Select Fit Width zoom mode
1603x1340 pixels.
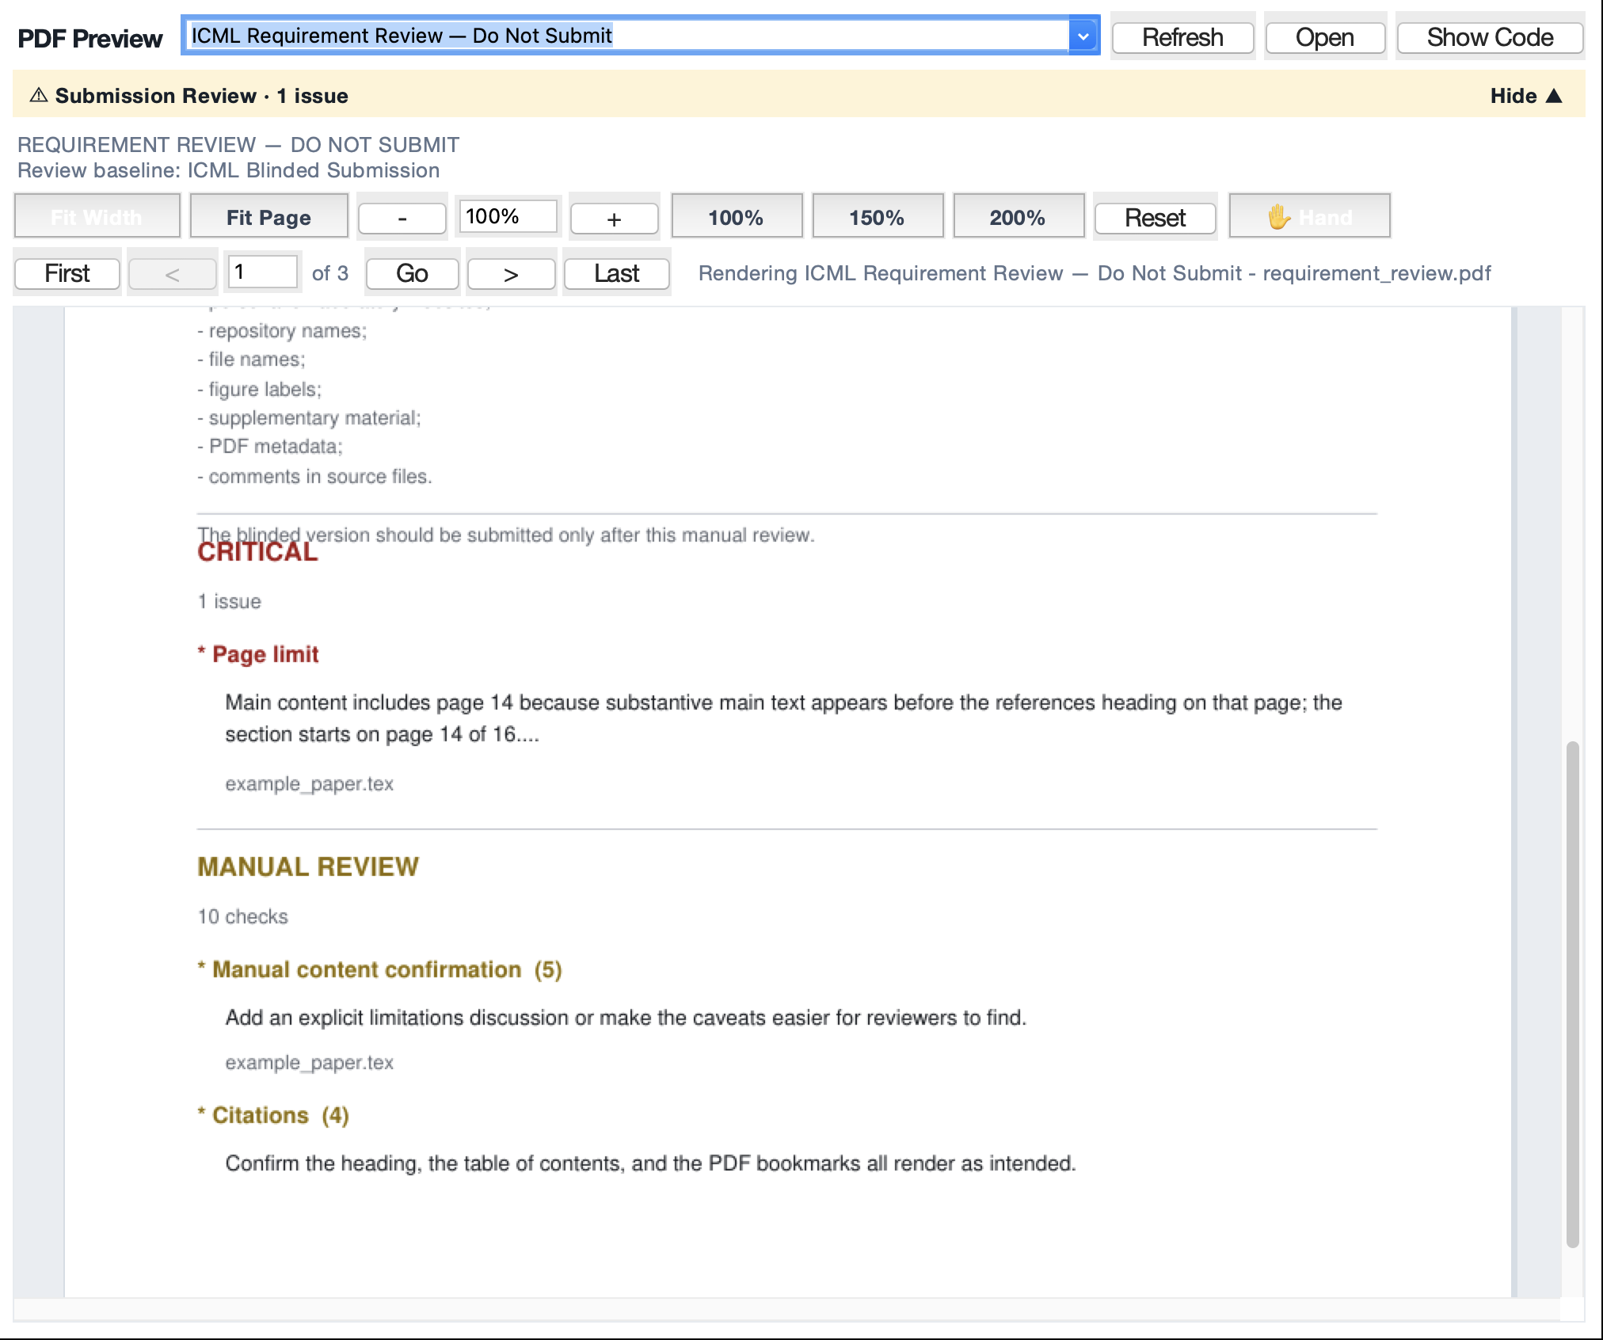click(x=97, y=217)
